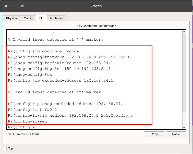Image resolution: width=193 pixels, height=154 pixels.
Task: Click the R2(config-if)#ex line
Action: pyautogui.click(x=28, y=121)
